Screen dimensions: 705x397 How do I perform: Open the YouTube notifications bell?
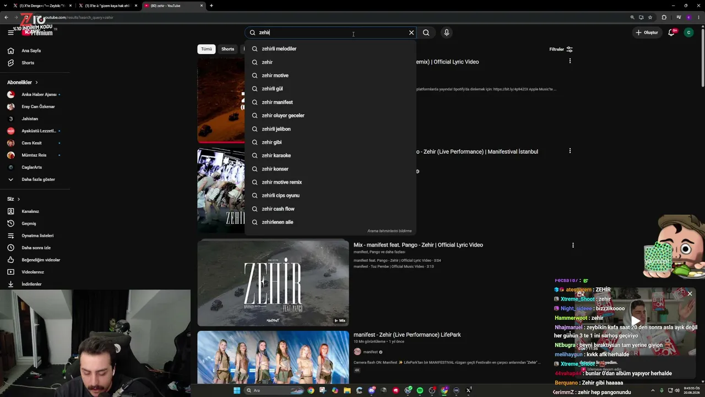click(671, 33)
